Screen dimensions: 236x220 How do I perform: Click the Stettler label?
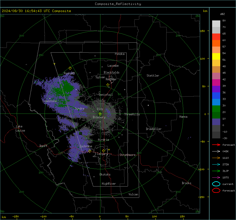coord(153,76)
